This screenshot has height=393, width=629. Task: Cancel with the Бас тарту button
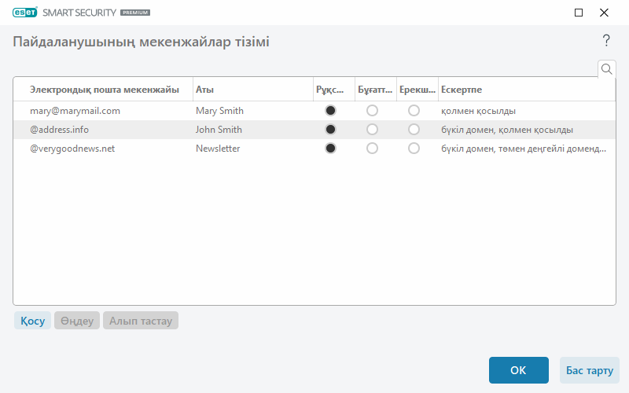click(589, 370)
